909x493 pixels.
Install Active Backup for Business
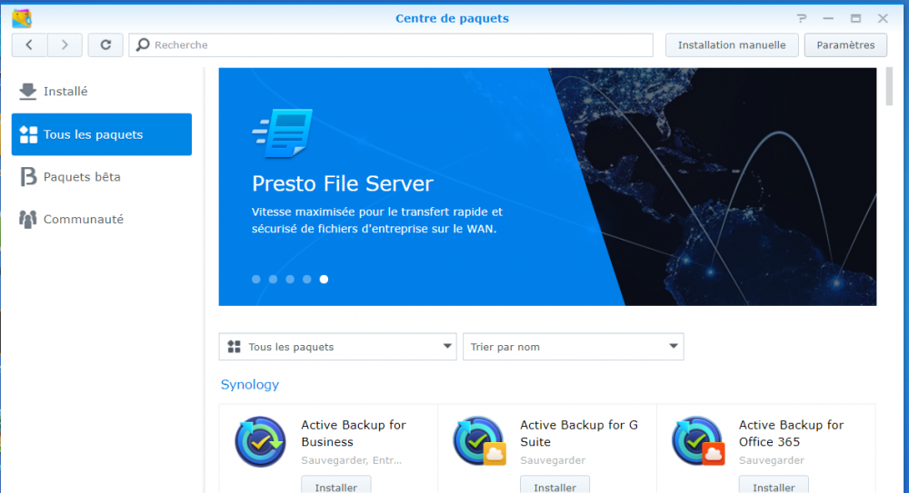[335, 486]
